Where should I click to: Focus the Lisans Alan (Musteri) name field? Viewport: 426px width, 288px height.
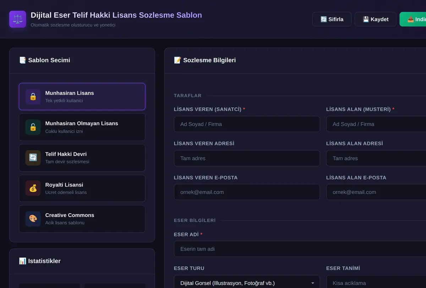[376, 124]
